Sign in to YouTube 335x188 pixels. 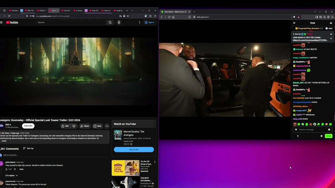149,22
